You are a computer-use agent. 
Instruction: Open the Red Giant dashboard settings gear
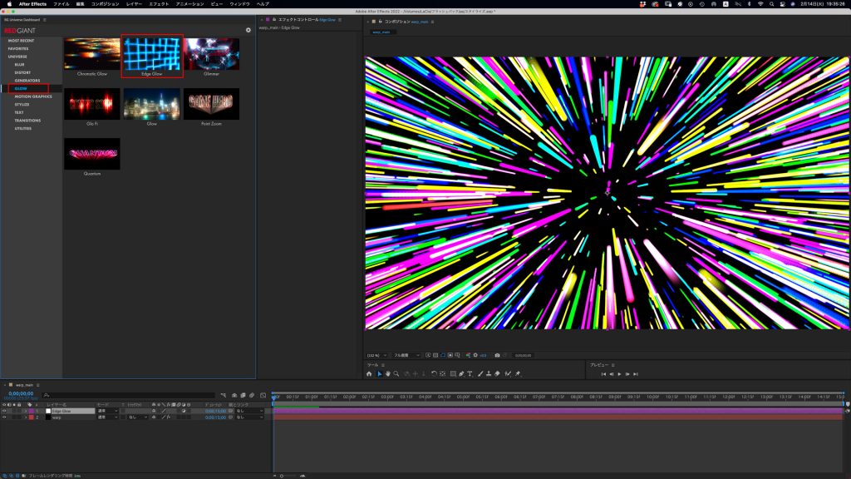[248, 30]
